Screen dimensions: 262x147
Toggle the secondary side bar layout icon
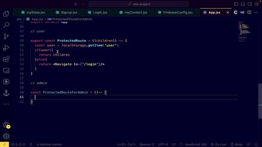click(x=250, y=4)
